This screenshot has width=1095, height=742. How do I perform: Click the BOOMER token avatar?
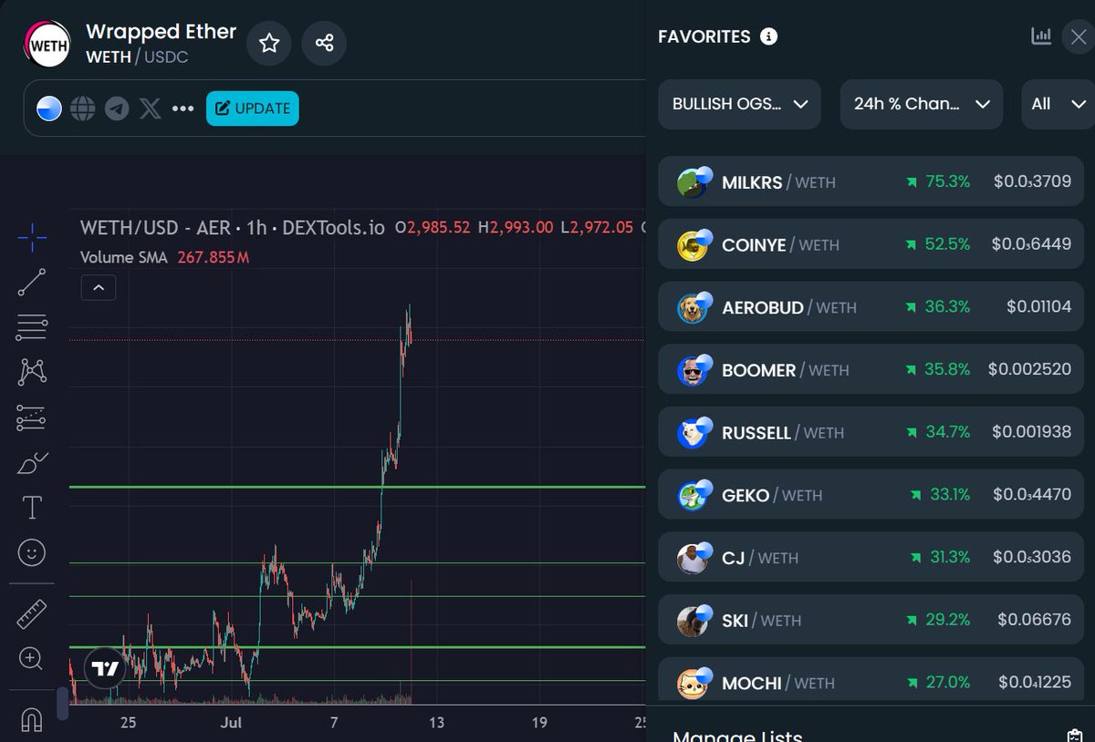693,371
